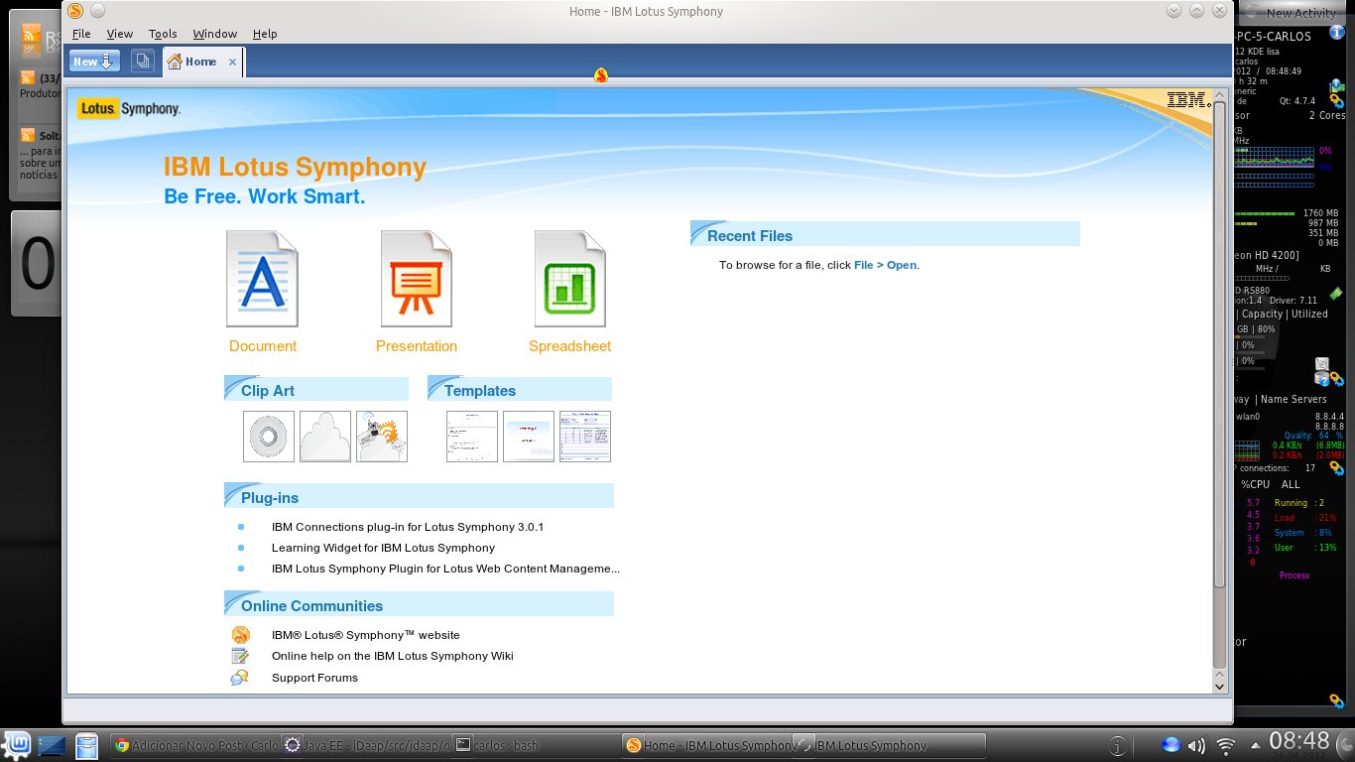Open the file manager icon in taskbar
This screenshot has height=762, width=1355.
point(87,745)
